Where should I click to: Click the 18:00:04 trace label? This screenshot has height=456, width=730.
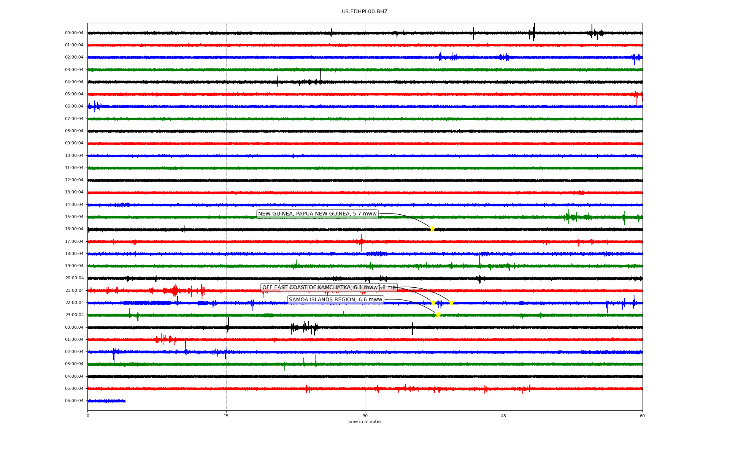(74, 254)
